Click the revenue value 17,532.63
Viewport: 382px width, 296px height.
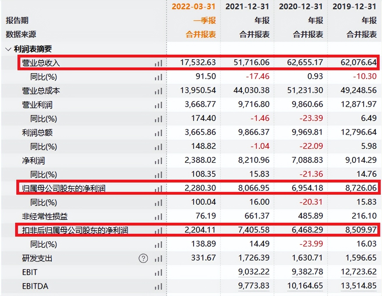[198, 63]
